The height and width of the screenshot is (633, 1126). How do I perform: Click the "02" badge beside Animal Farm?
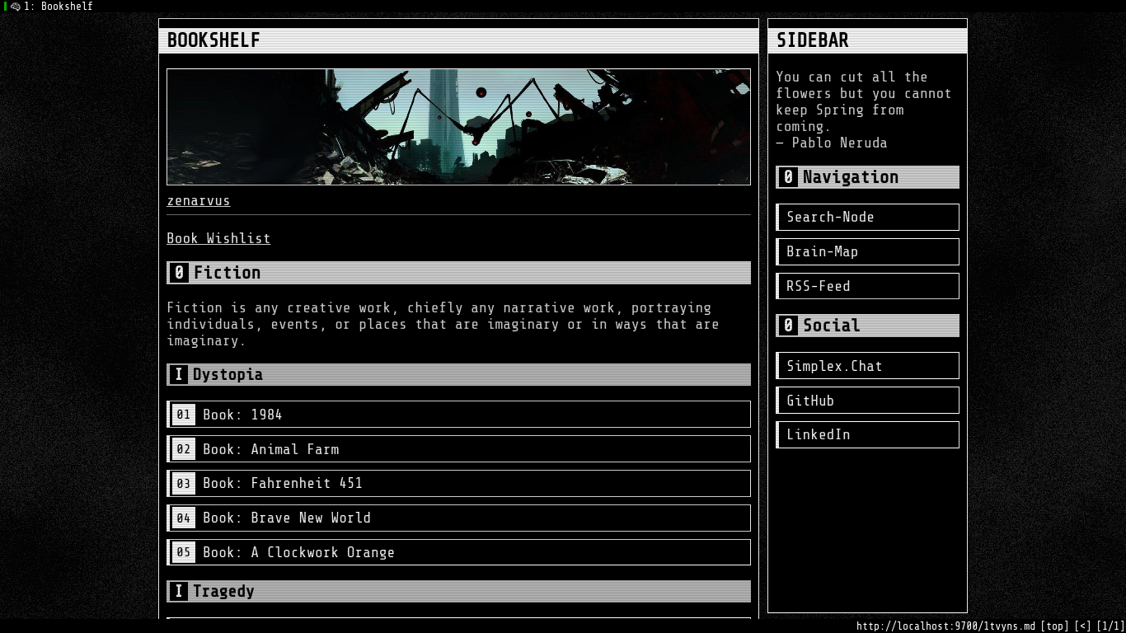183,449
